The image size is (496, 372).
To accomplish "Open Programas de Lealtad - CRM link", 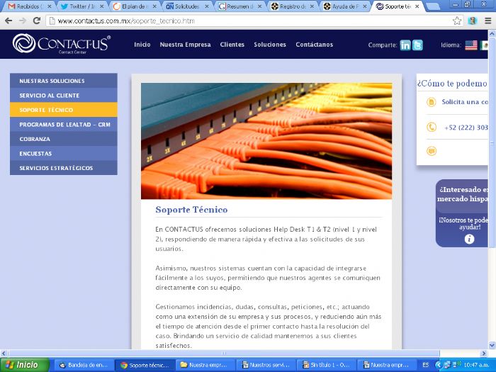I will pos(64,124).
